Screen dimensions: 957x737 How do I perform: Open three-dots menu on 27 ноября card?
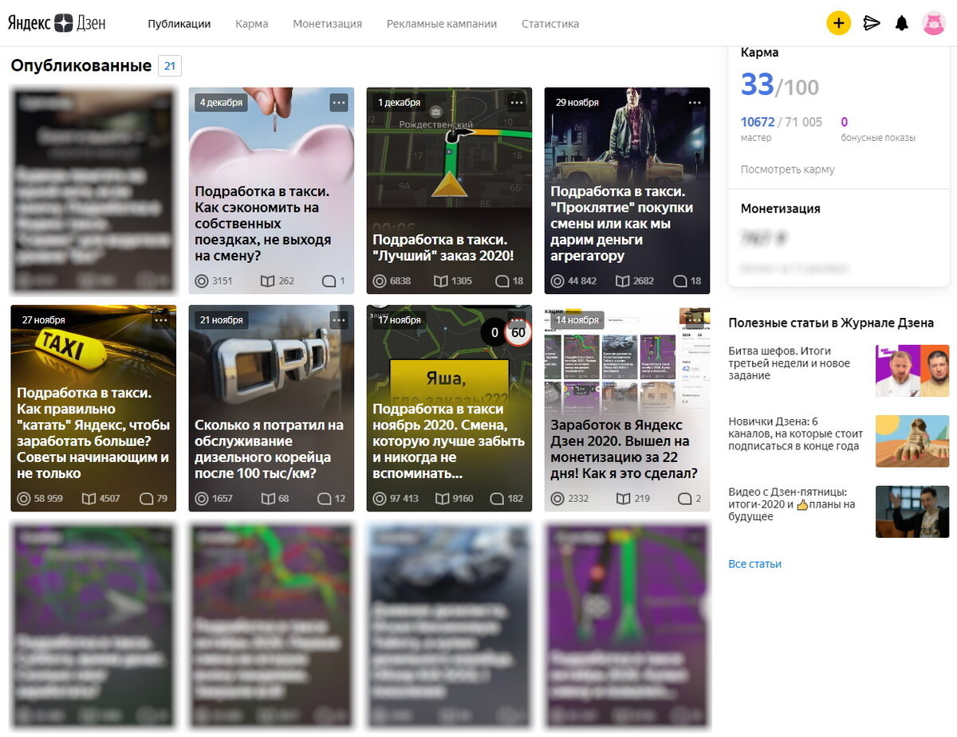pos(161,320)
